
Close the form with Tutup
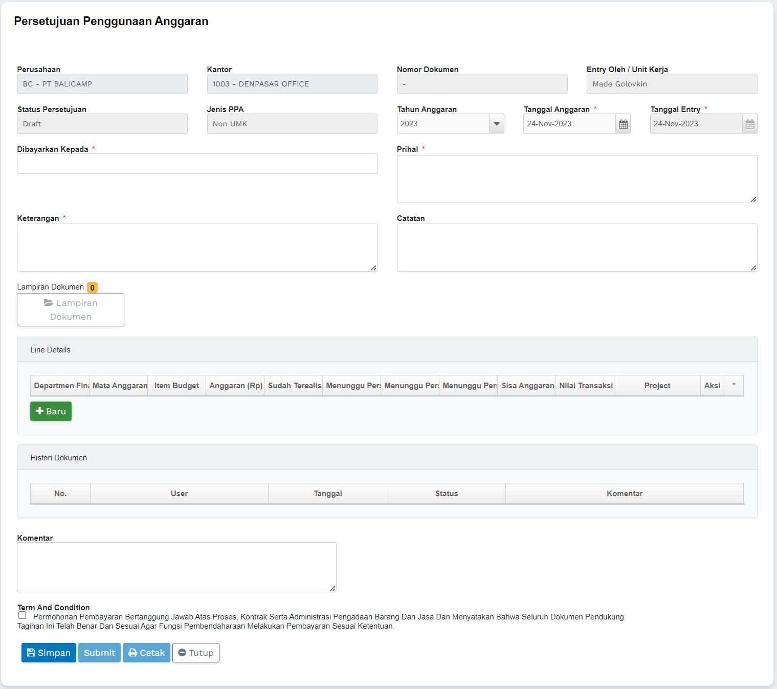[x=196, y=653]
